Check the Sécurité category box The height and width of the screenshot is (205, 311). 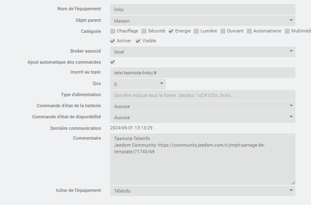pos(144,31)
